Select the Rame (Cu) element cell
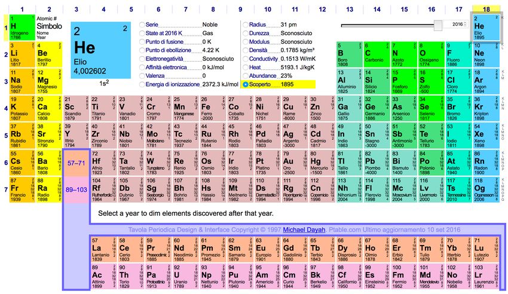The width and height of the screenshot is (508, 294). 295,109
